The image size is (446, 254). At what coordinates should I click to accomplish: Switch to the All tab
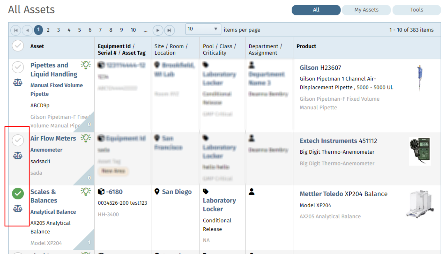pos(316,10)
